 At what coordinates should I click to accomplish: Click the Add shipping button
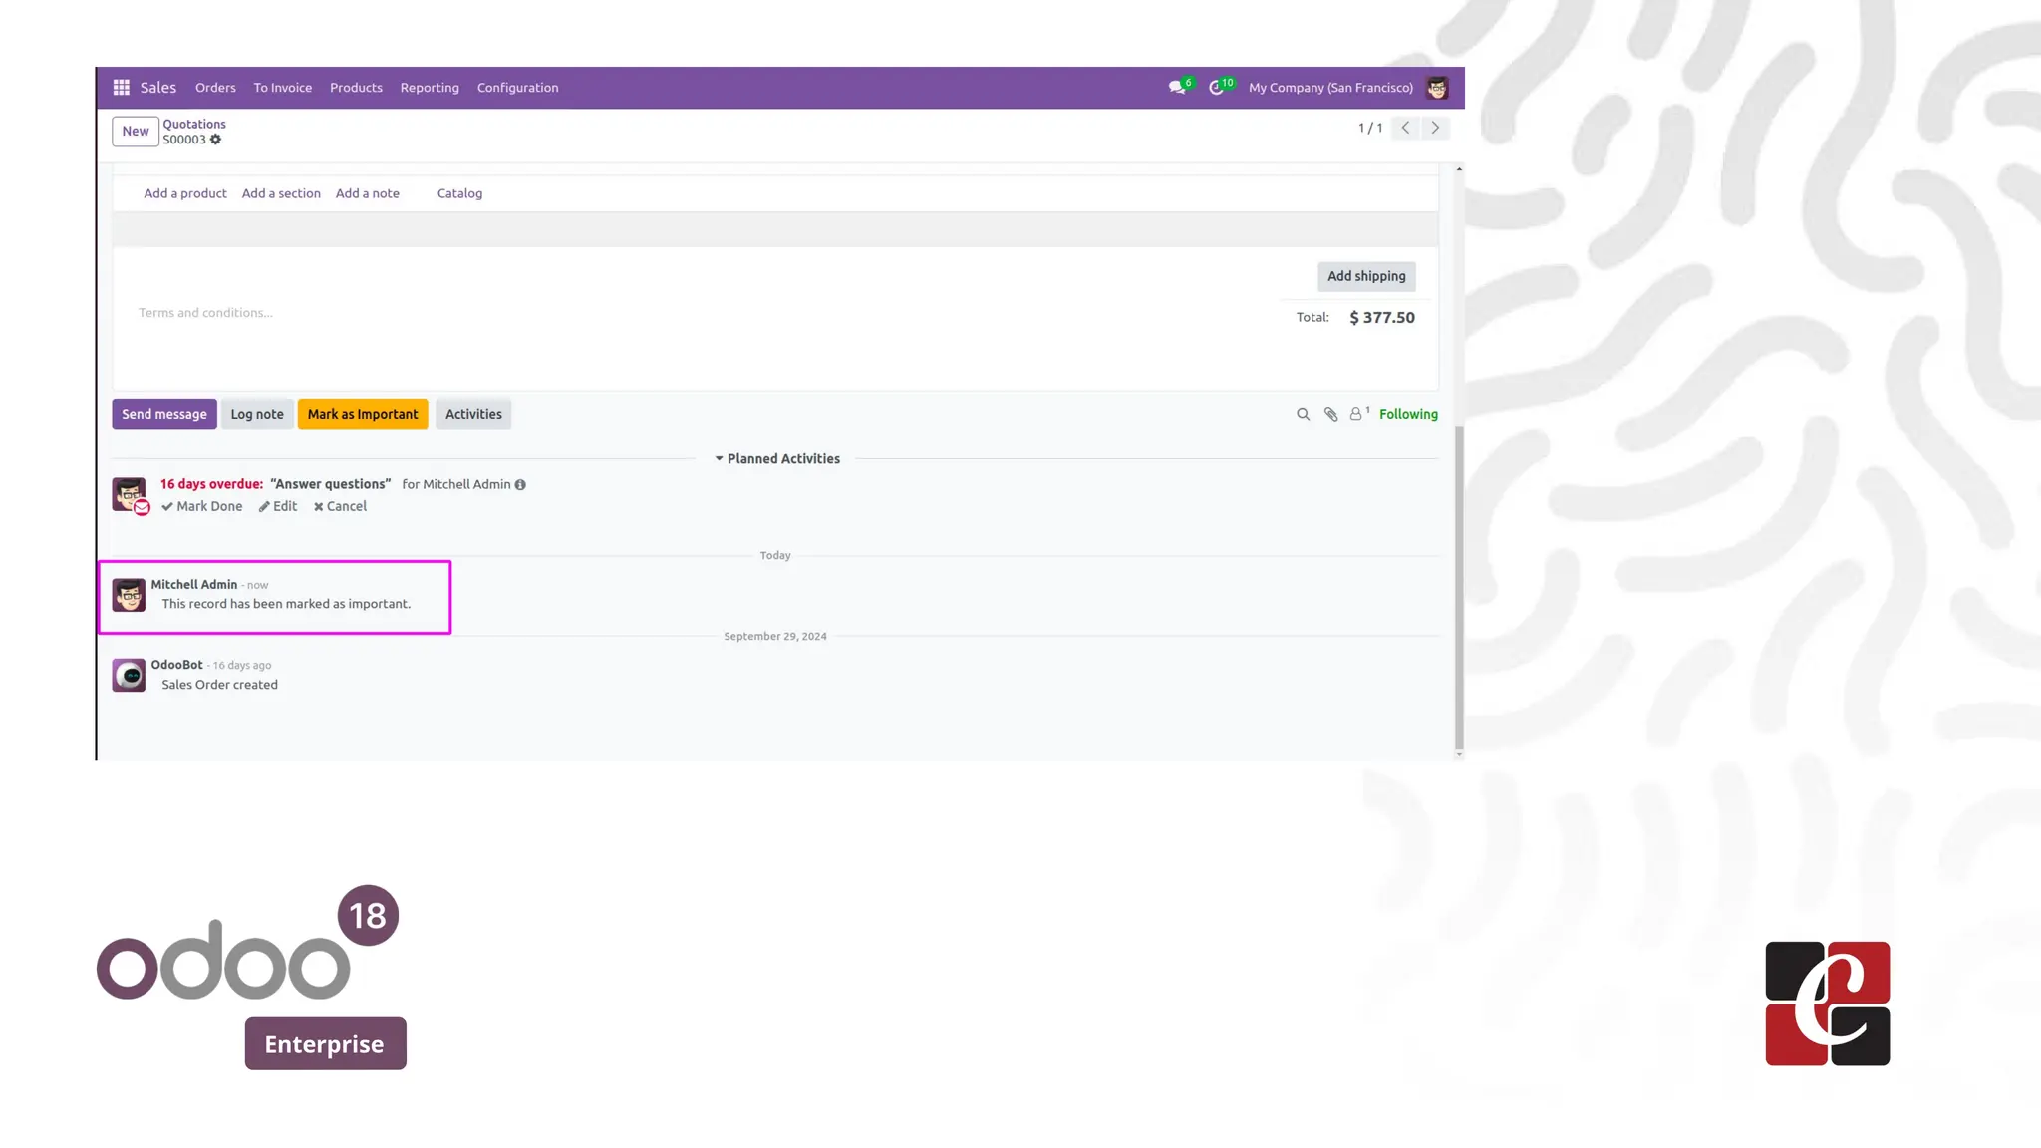click(1366, 276)
